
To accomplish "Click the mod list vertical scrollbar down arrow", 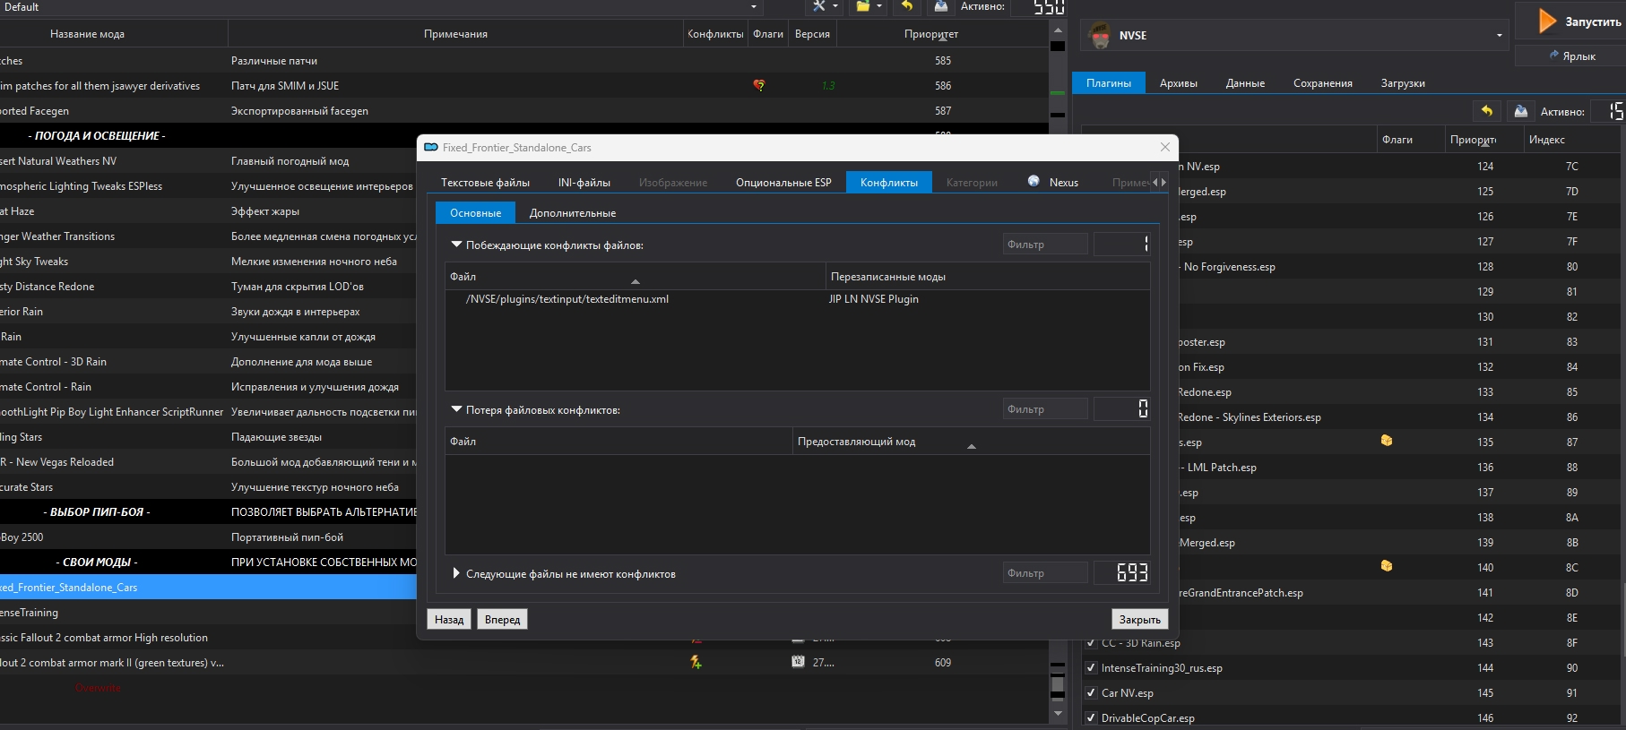I will tap(1058, 714).
